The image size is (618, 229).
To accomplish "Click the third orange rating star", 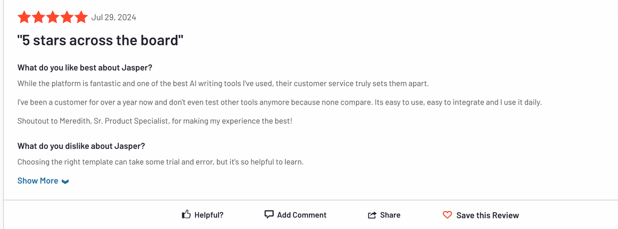I will click(x=53, y=17).
